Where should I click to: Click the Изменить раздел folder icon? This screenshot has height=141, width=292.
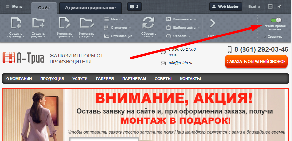[x=86, y=22]
